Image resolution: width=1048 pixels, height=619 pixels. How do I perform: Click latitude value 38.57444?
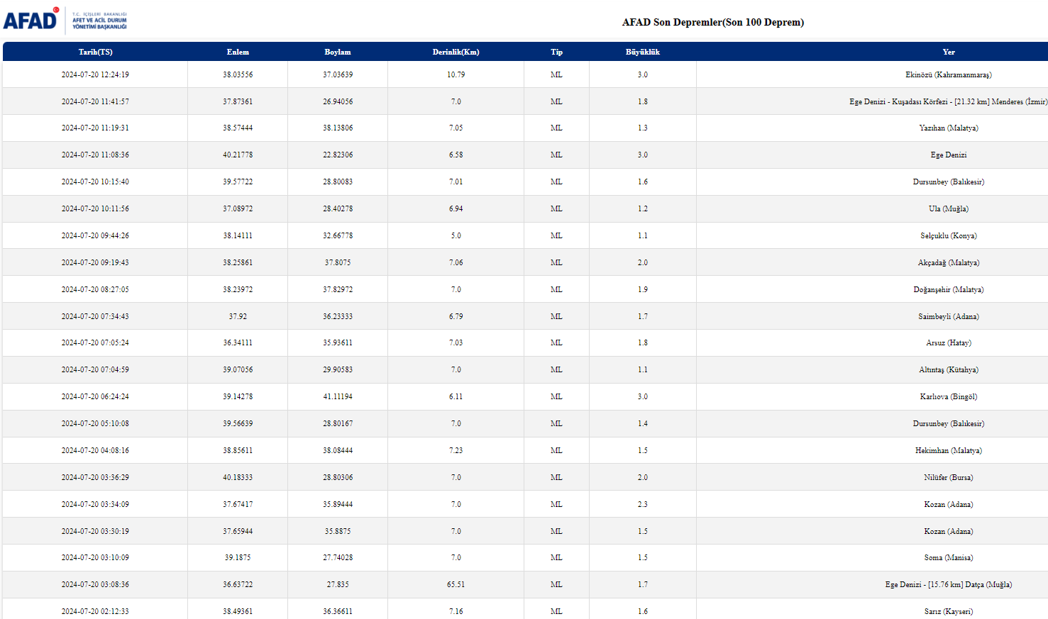pyautogui.click(x=238, y=128)
